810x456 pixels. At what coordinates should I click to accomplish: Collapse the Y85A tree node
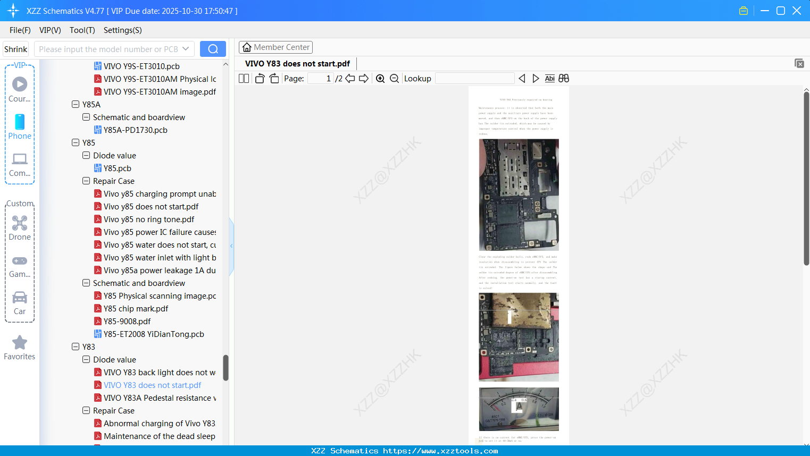76,104
